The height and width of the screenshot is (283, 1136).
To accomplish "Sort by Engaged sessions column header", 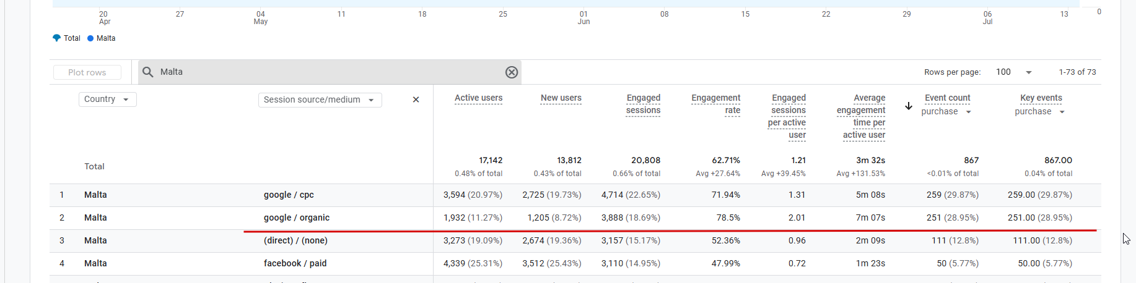I will tap(643, 104).
